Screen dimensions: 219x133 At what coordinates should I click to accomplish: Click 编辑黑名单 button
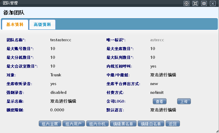point(123,124)
